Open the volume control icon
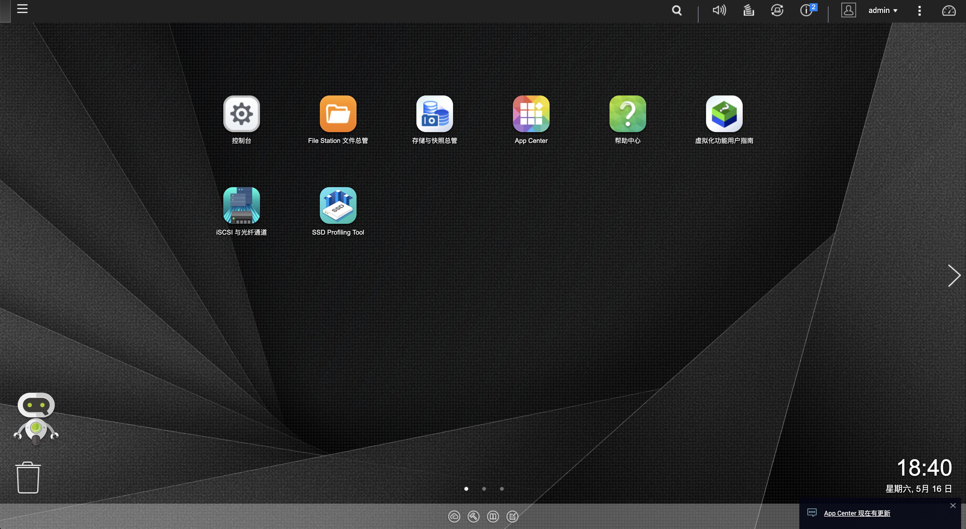 pos(719,11)
